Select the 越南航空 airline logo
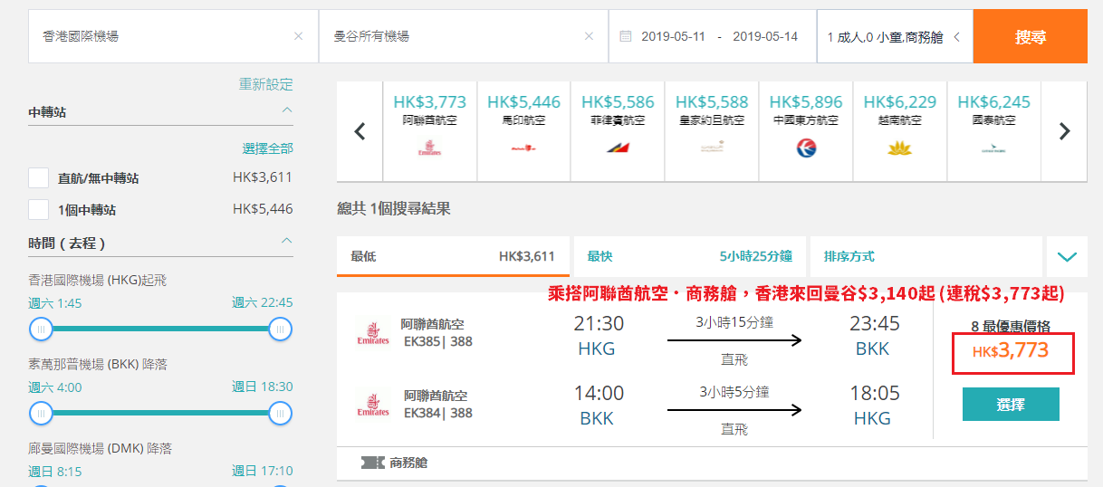 point(900,149)
